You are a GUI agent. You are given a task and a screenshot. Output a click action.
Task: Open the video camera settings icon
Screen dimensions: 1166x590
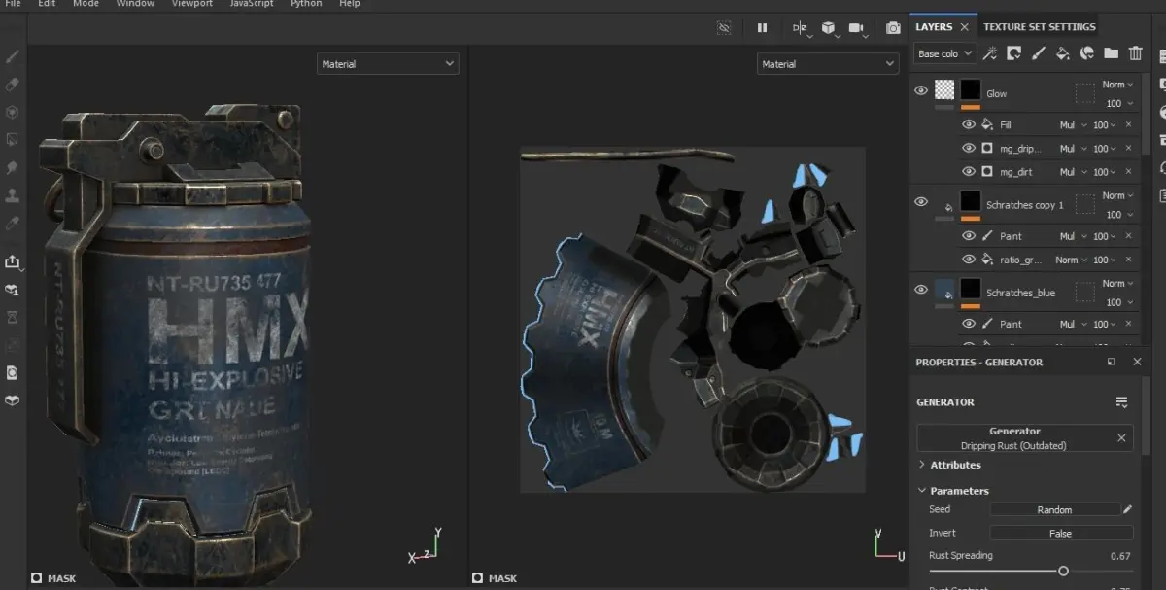[858, 28]
